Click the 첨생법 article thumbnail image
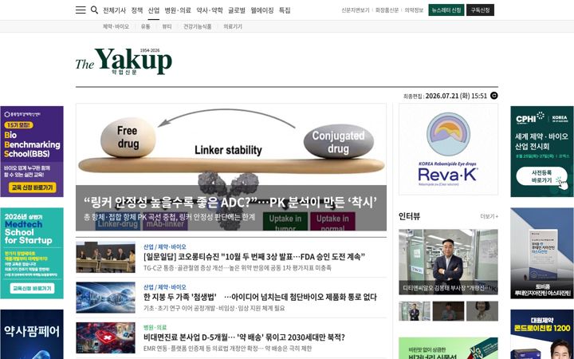 tap(105, 297)
